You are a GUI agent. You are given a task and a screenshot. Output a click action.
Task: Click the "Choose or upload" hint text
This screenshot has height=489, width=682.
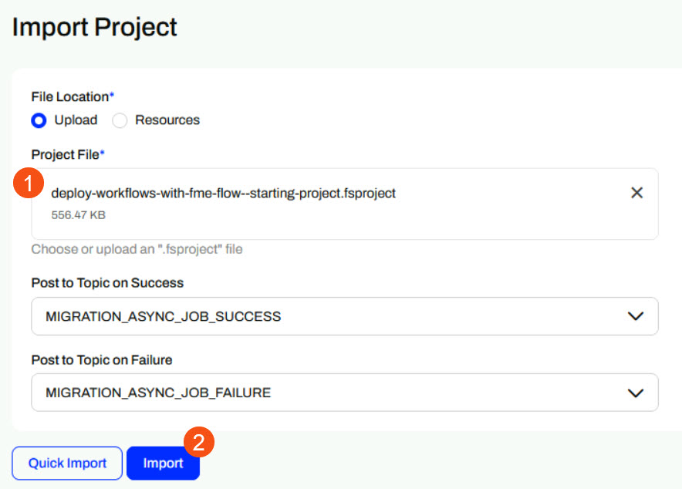(137, 249)
